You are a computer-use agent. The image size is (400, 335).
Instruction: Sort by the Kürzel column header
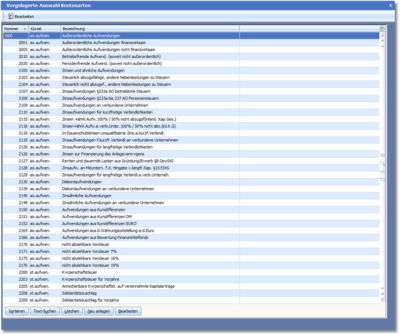click(x=44, y=28)
